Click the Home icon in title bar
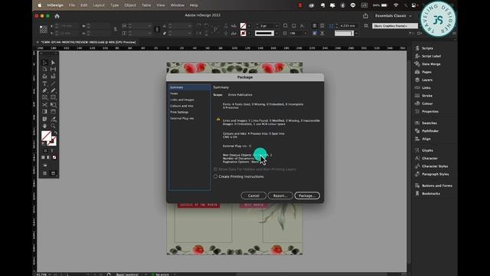 (57, 16)
